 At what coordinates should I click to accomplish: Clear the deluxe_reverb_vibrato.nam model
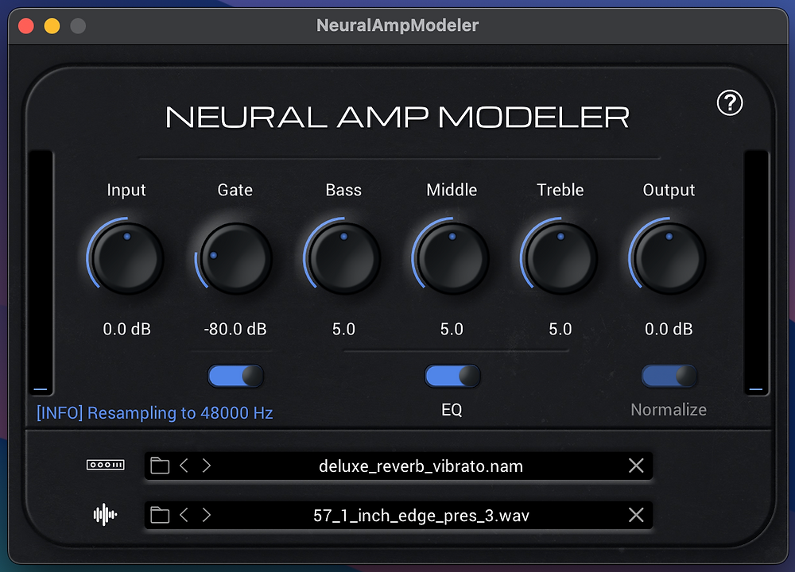tap(635, 466)
